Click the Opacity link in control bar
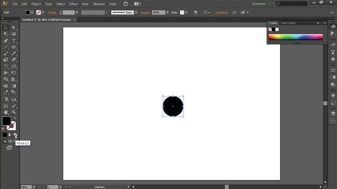This screenshot has height=189, width=337. [145, 13]
